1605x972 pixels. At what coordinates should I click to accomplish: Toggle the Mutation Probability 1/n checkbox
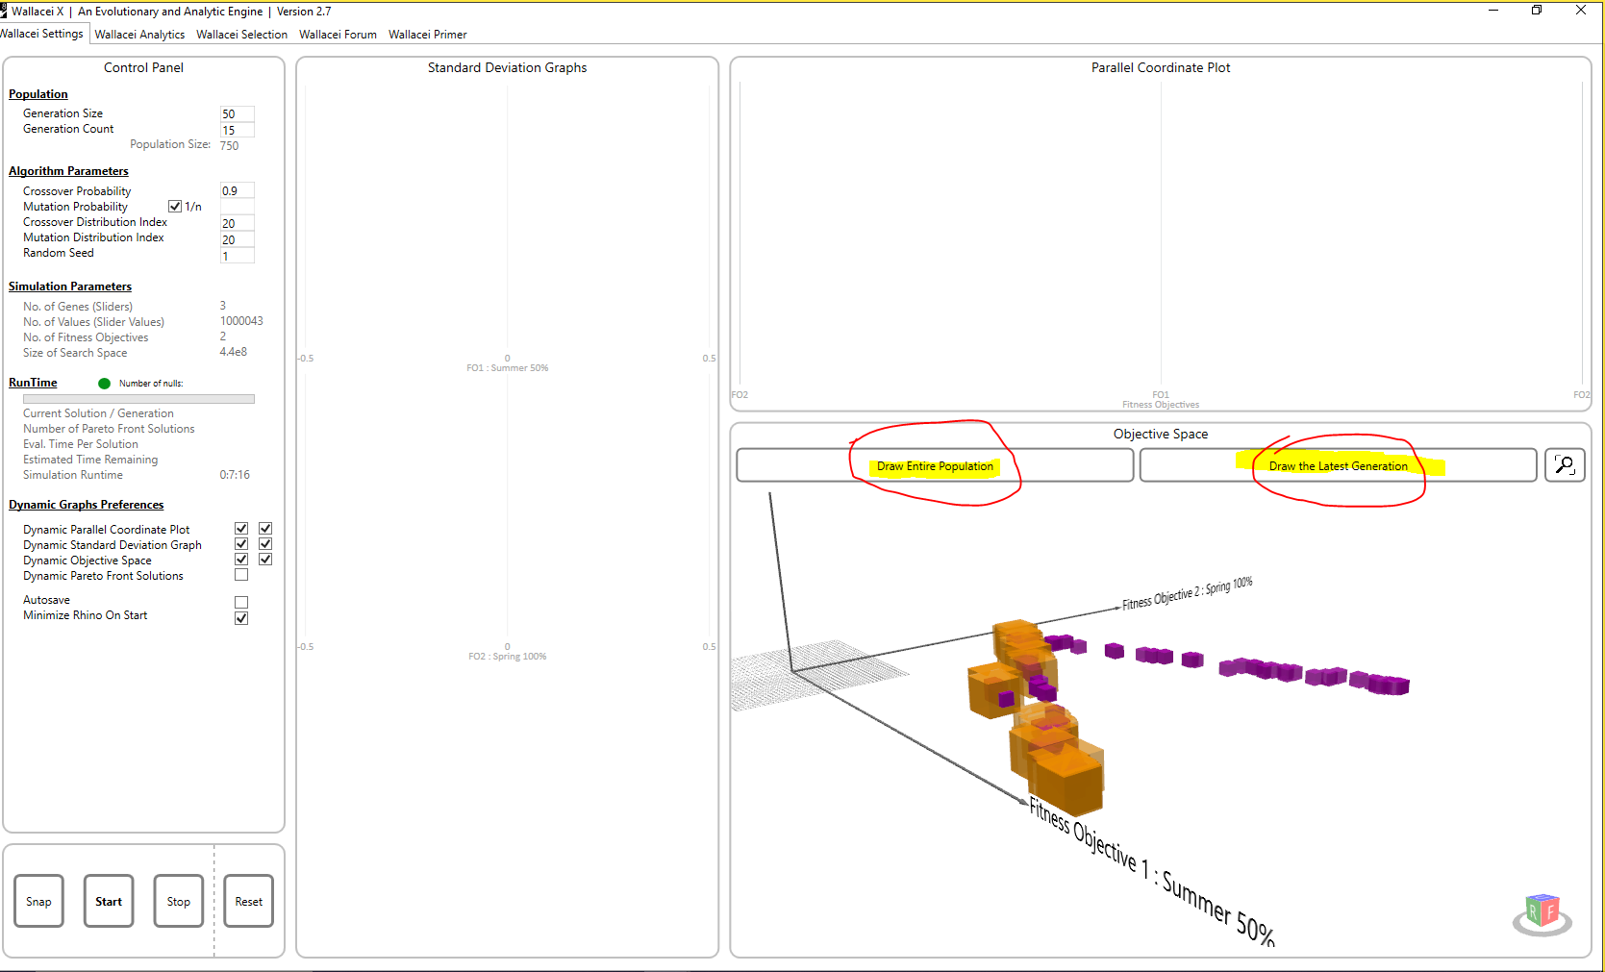175,207
